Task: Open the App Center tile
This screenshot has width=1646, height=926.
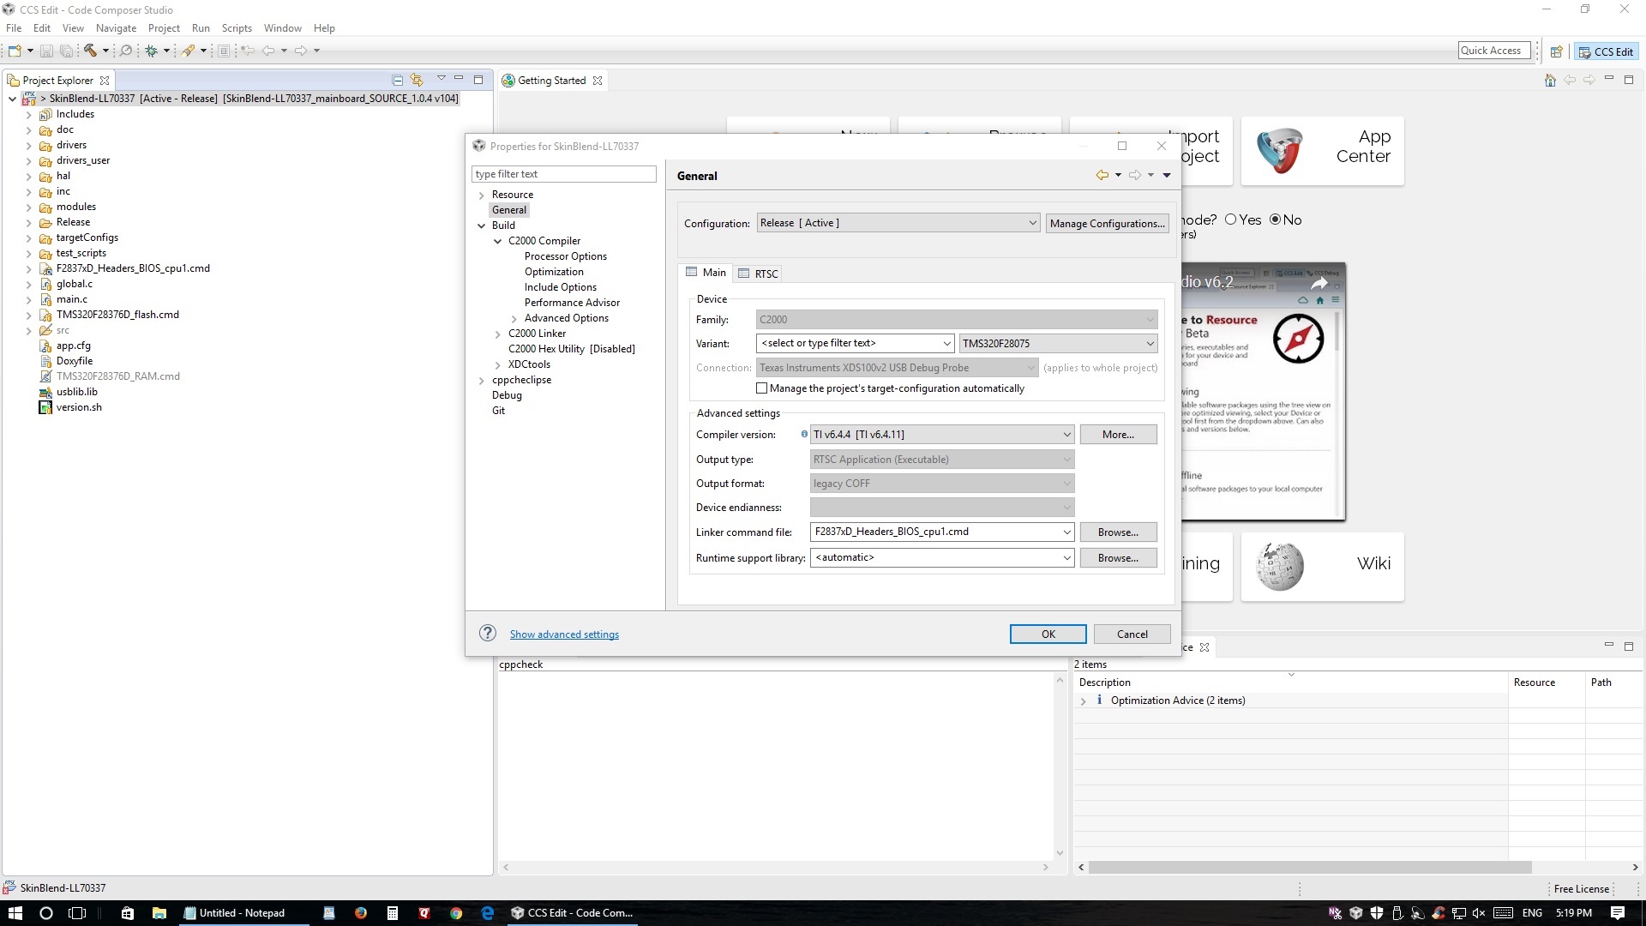Action: pyautogui.click(x=1323, y=151)
